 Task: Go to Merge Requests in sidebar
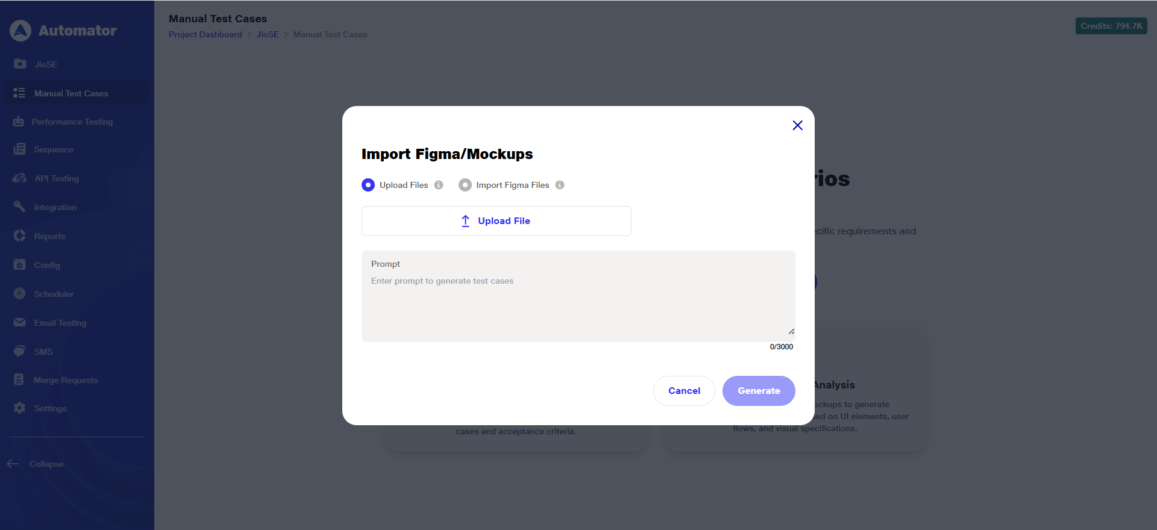(65, 380)
